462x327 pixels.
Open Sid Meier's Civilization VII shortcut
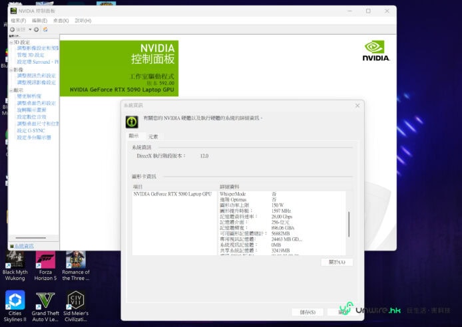coord(76,306)
